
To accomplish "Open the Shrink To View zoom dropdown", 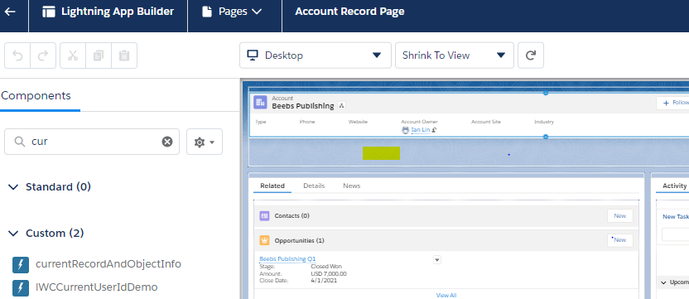I will click(455, 55).
